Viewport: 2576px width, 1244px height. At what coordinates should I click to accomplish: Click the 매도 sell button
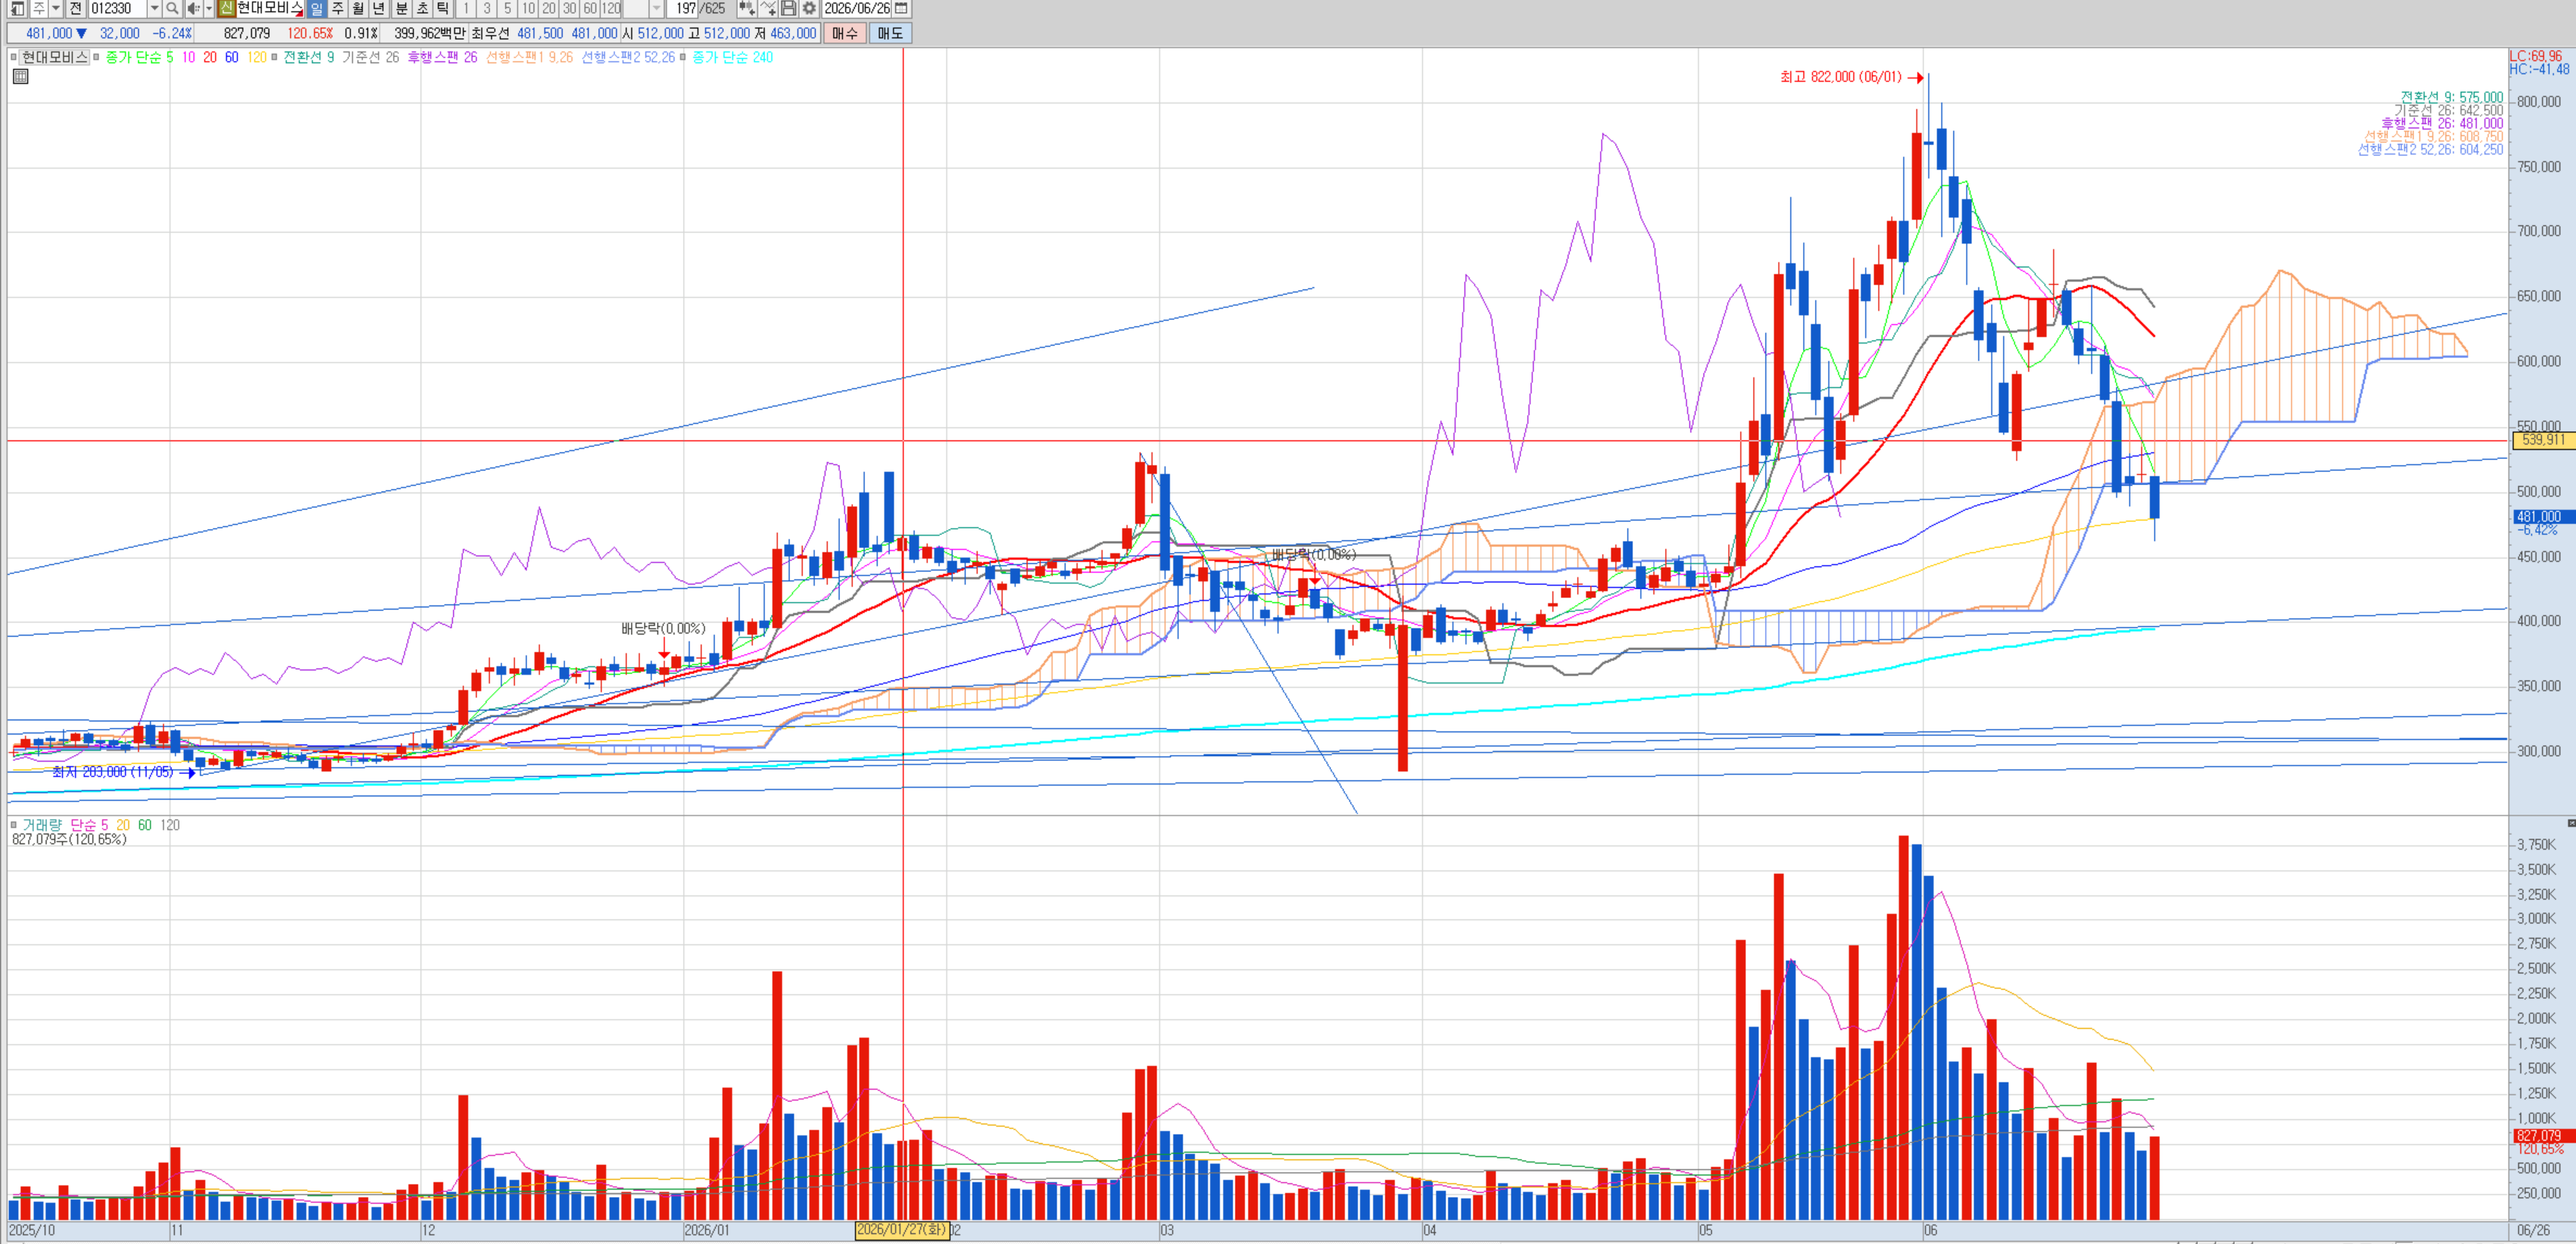890,33
